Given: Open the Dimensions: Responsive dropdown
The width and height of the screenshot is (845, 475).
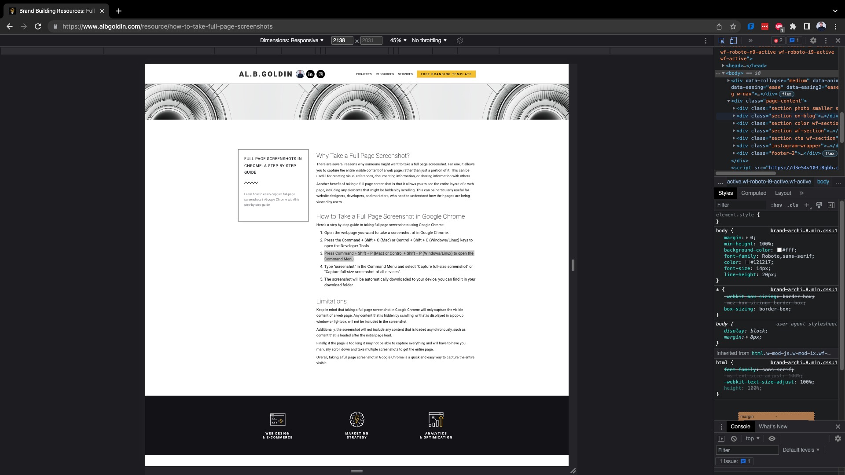Looking at the screenshot, I should (x=292, y=40).
